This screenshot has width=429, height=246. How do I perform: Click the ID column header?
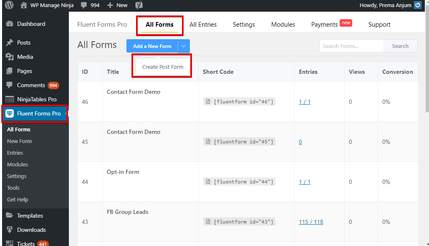pyautogui.click(x=85, y=72)
